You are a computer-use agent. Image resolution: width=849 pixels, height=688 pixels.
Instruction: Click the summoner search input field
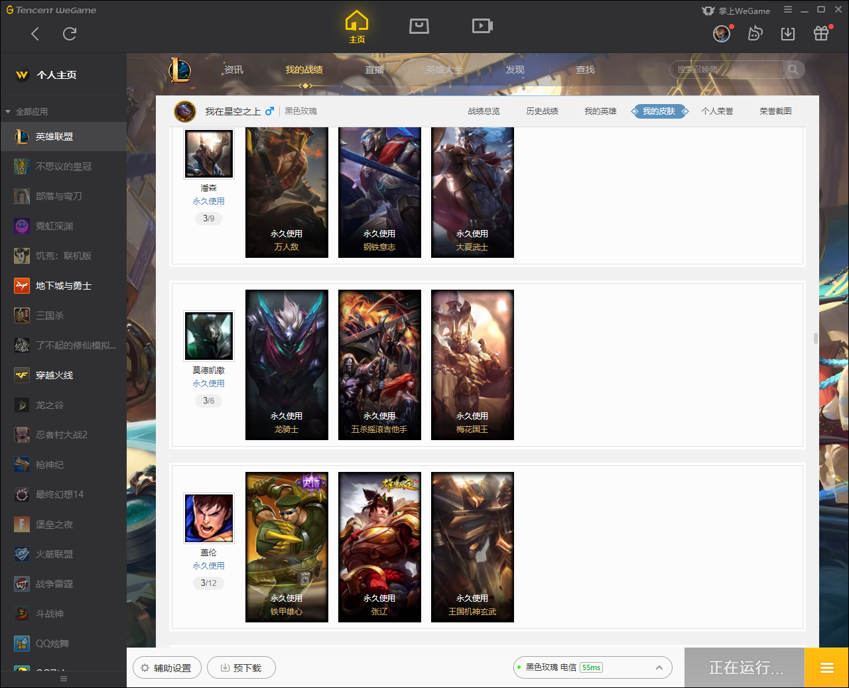[727, 70]
